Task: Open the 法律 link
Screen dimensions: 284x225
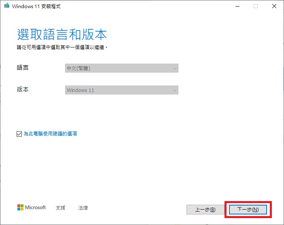Action: [83, 208]
